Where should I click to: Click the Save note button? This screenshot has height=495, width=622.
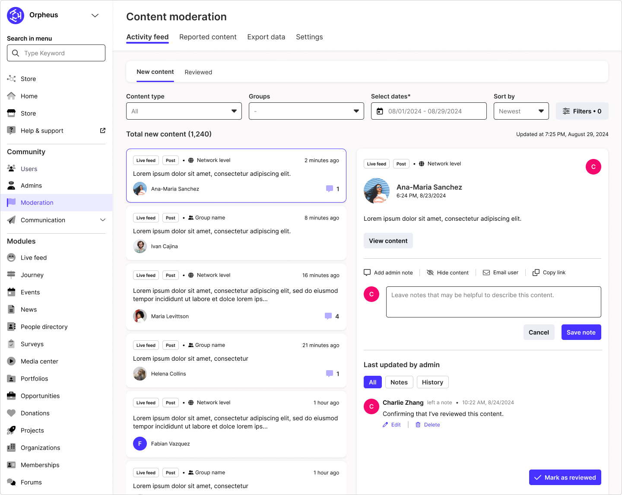pos(581,332)
